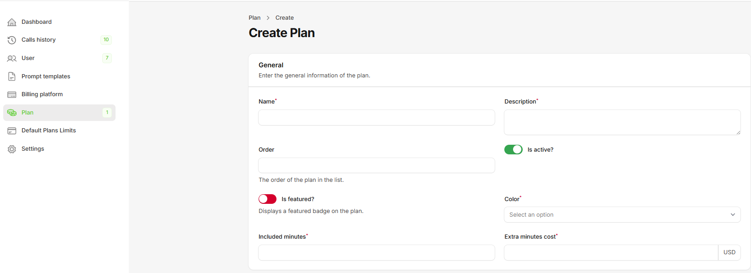Open Default Plans Limits via its icon
751x273 pixels.
click(11, 131)
